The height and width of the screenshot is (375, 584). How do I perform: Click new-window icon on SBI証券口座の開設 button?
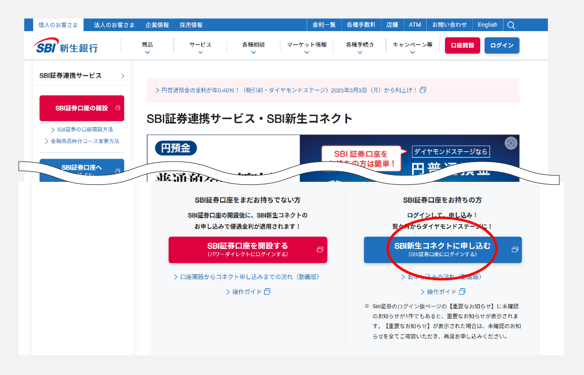click(117, 108)
